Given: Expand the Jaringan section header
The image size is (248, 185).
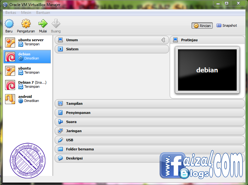Looking at the screenshot, I should point(150,131).
